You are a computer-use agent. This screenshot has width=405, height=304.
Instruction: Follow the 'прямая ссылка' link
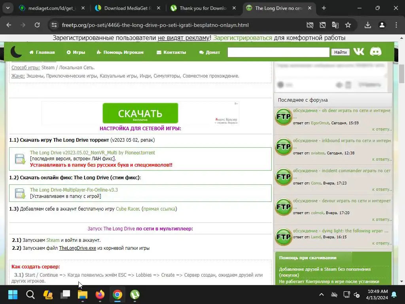point(159,209)
